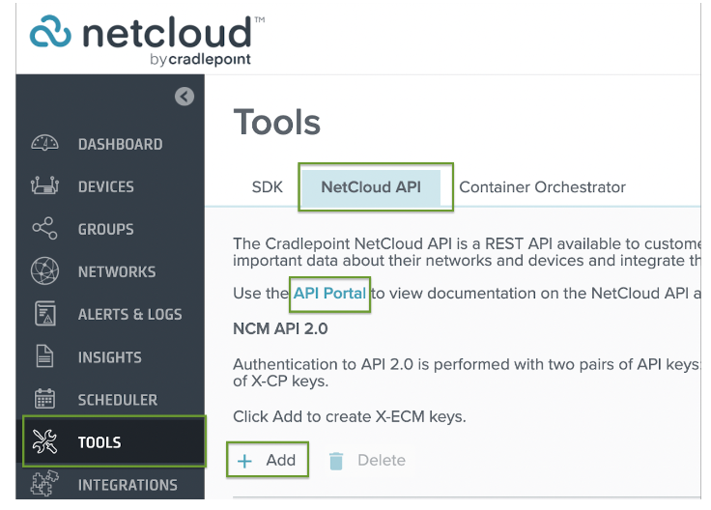Open the Scheduler menu label
This screenshot has height=510, width=711.
click(117, 399)
